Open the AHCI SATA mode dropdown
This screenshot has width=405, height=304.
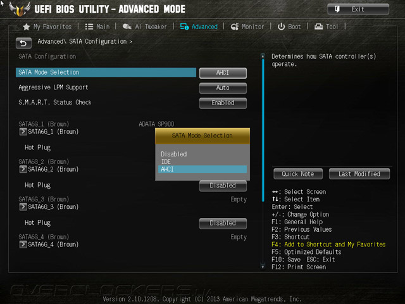[223, 73]
